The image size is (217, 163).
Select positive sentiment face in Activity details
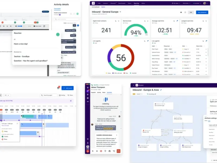tap(78, 14)
